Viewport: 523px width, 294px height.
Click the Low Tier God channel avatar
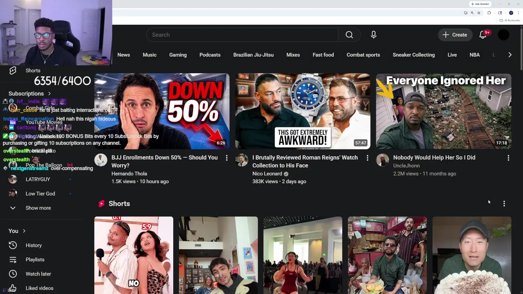click(x=13, y=194)
